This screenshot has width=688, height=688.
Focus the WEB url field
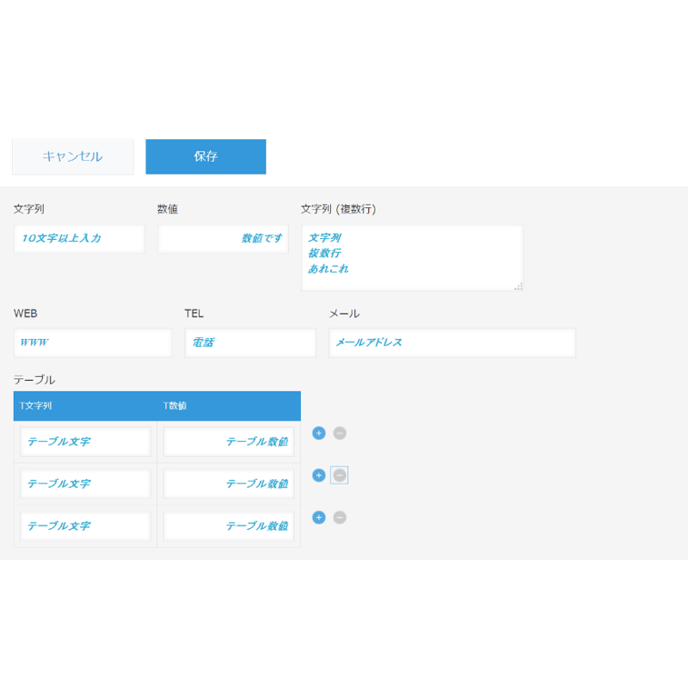pos(93,342)
